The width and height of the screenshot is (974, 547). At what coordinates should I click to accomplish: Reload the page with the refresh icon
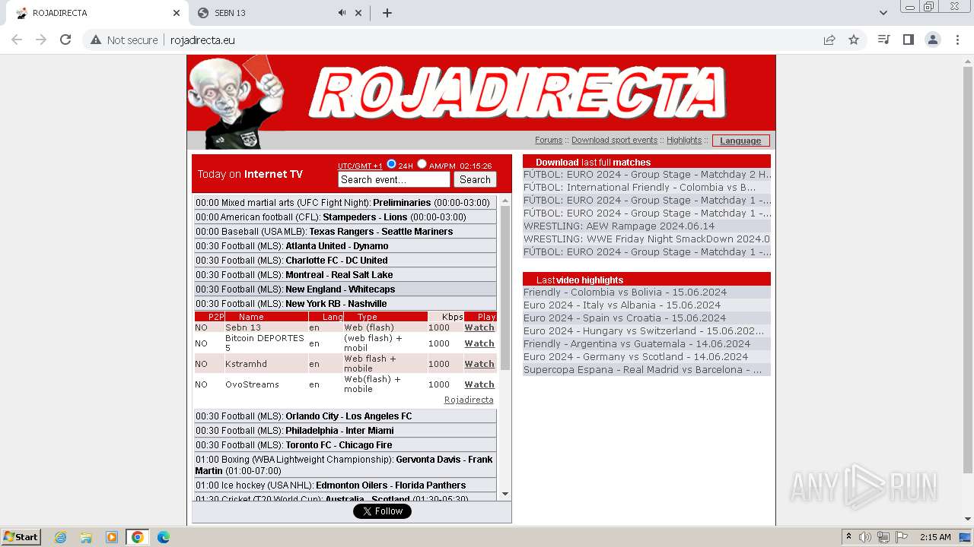coord(65,40)
